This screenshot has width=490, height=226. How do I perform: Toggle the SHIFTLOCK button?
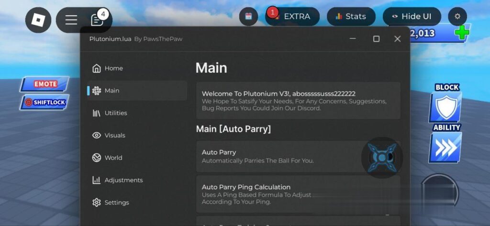tap(45, 102)
